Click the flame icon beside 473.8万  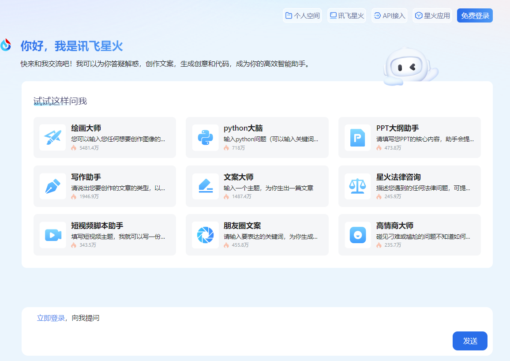pos(379,148)
